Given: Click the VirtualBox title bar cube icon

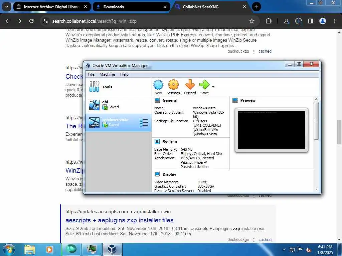Looking at the screenshot, I should point(88,66).
